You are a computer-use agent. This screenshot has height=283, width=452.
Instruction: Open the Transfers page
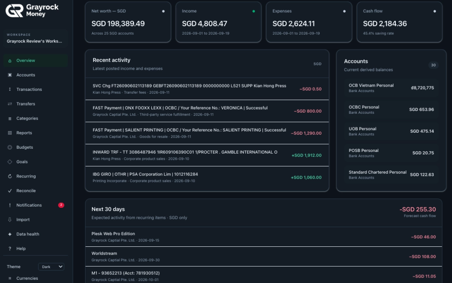coord(35,104)
